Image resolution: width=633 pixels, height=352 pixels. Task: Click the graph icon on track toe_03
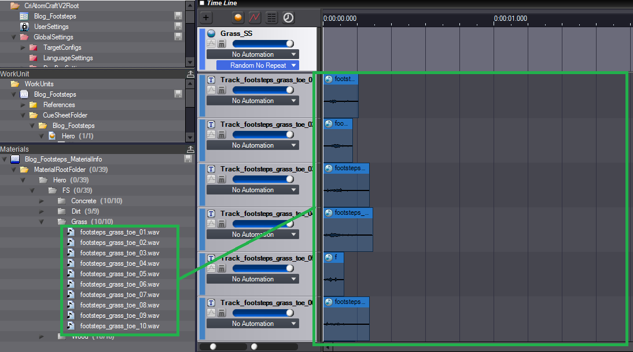[x=211, y=179]
